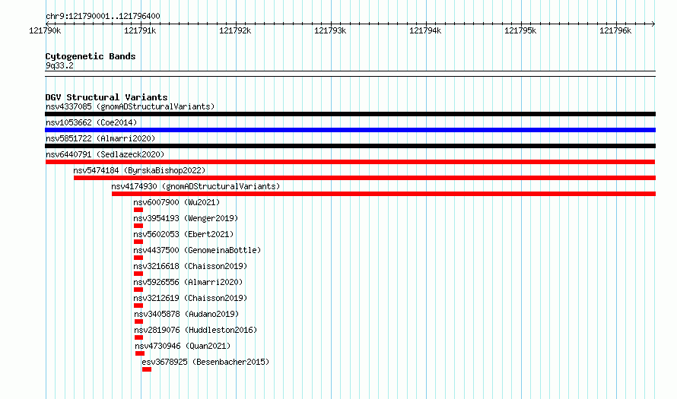Click the chr9:121790001..121796400 region label
This screenshot has height=399, width=677.
pos(103,16)
